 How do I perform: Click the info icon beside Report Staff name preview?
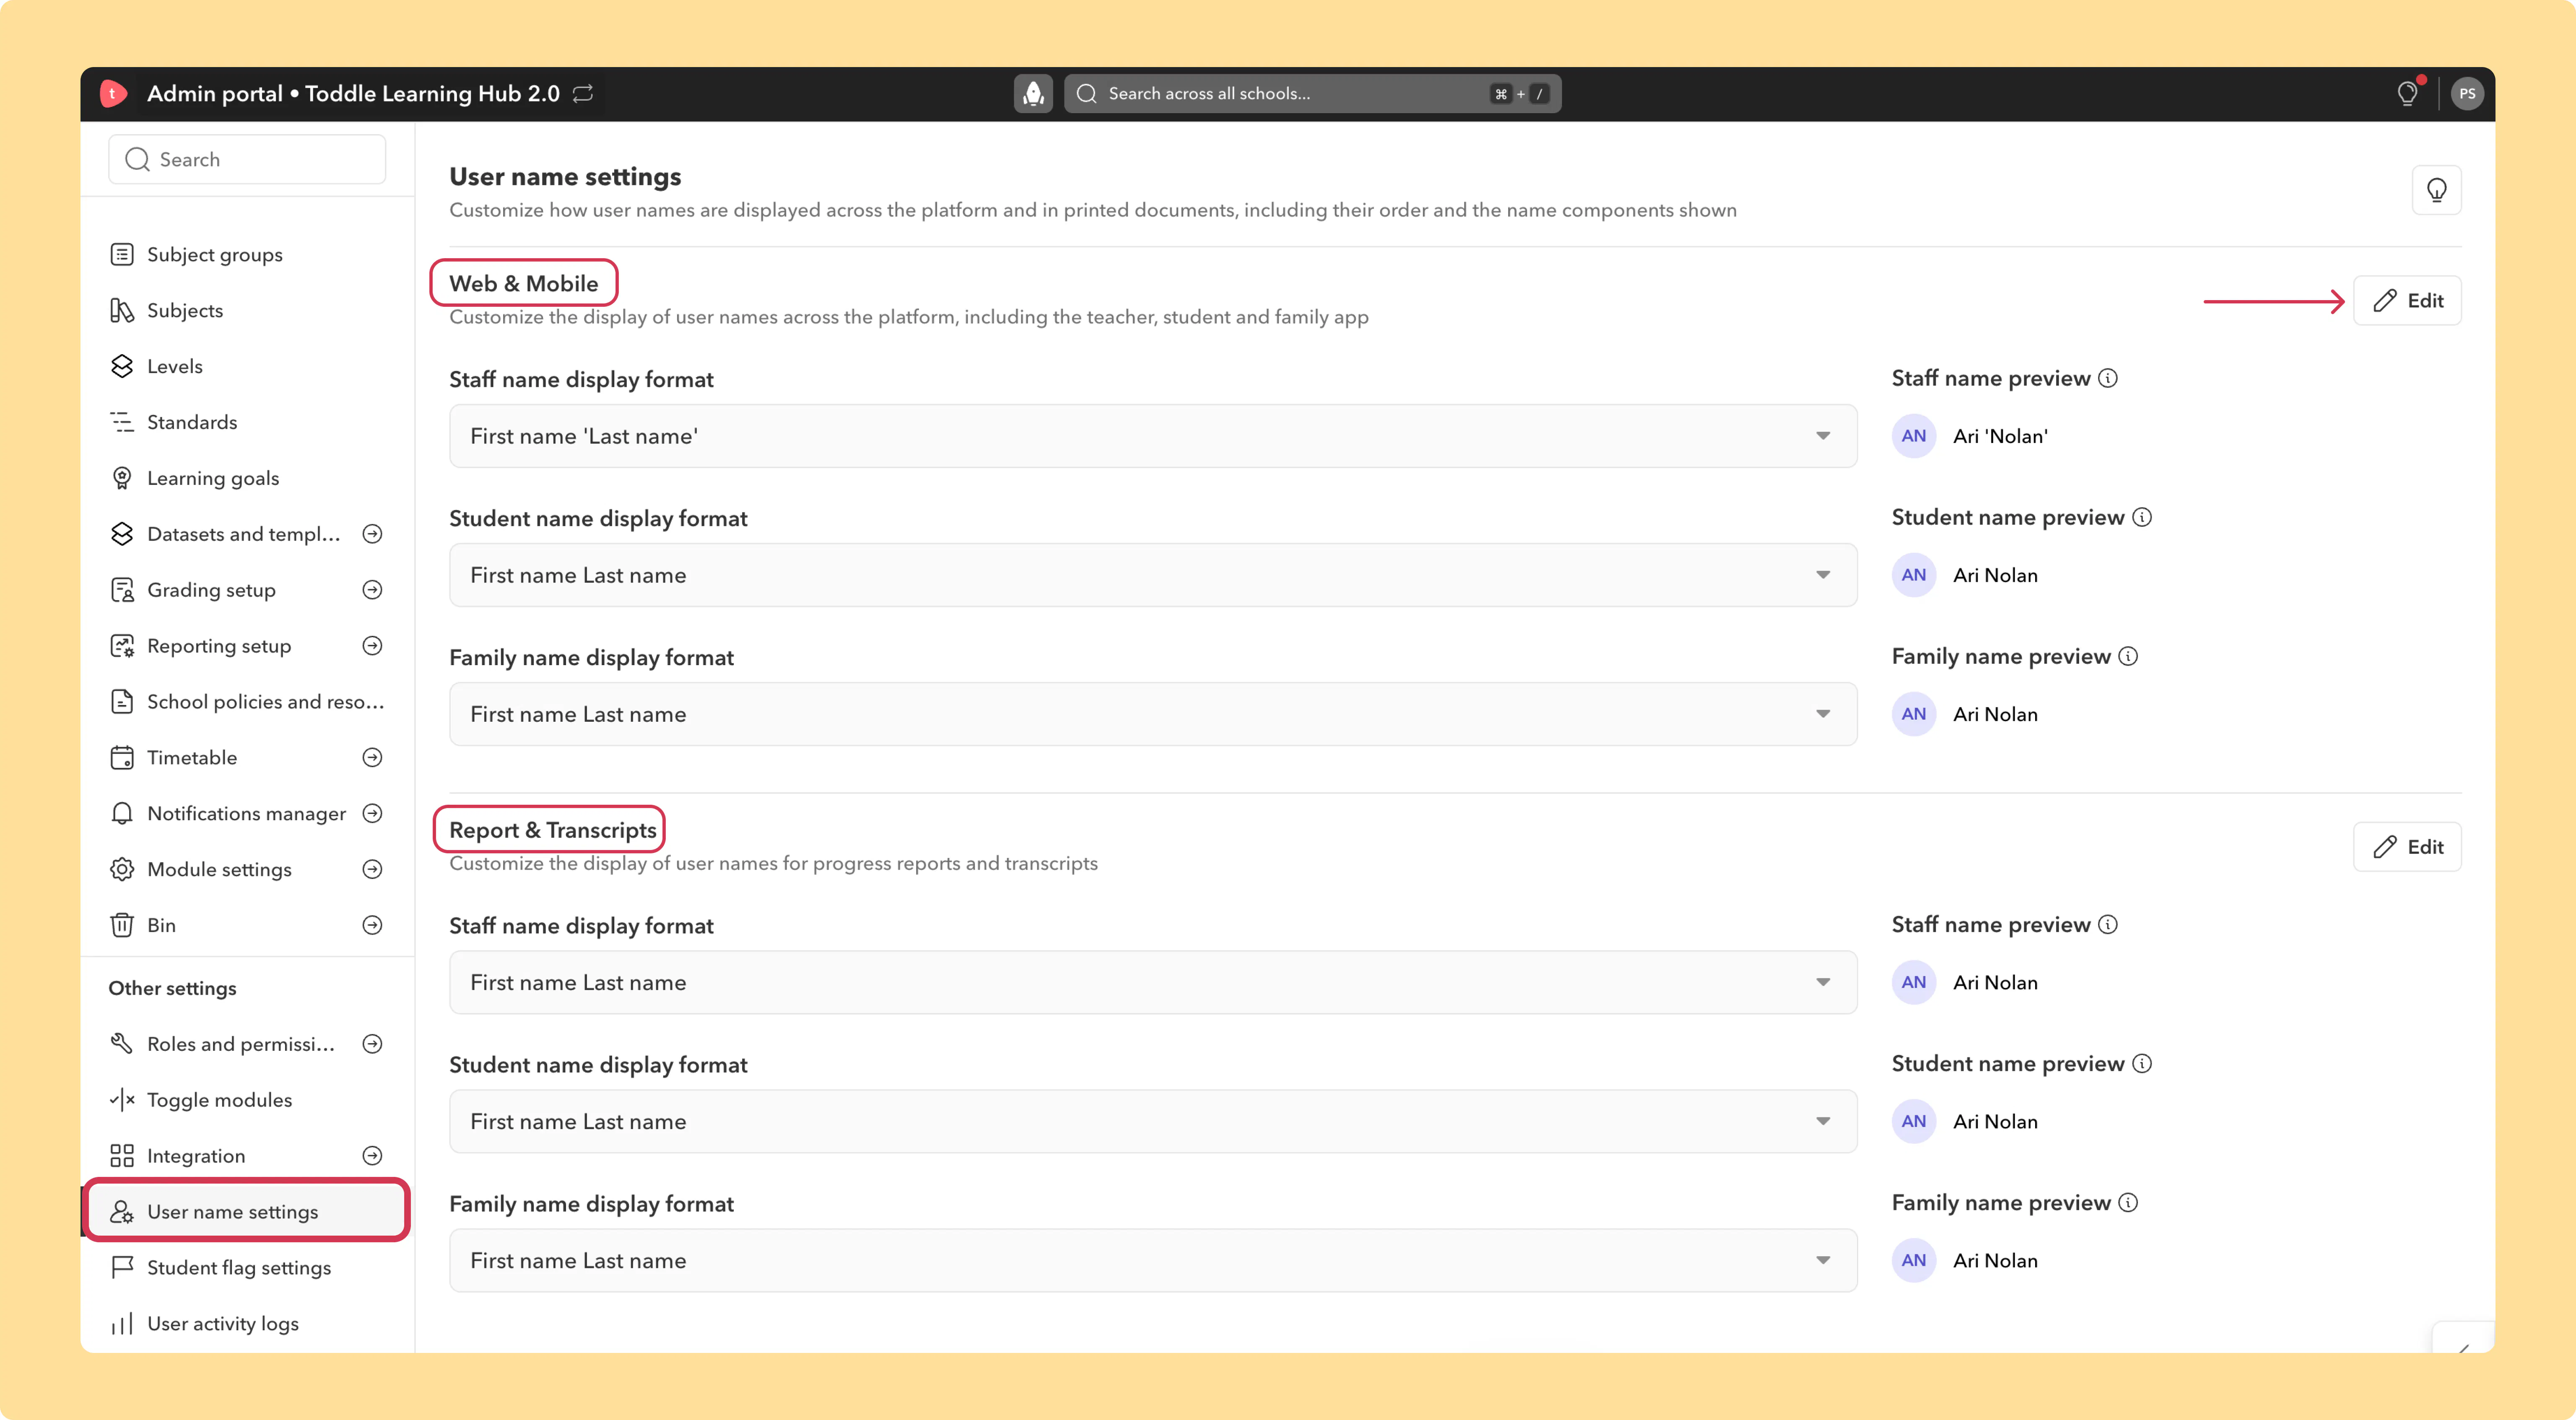[x=2108, y=924]
